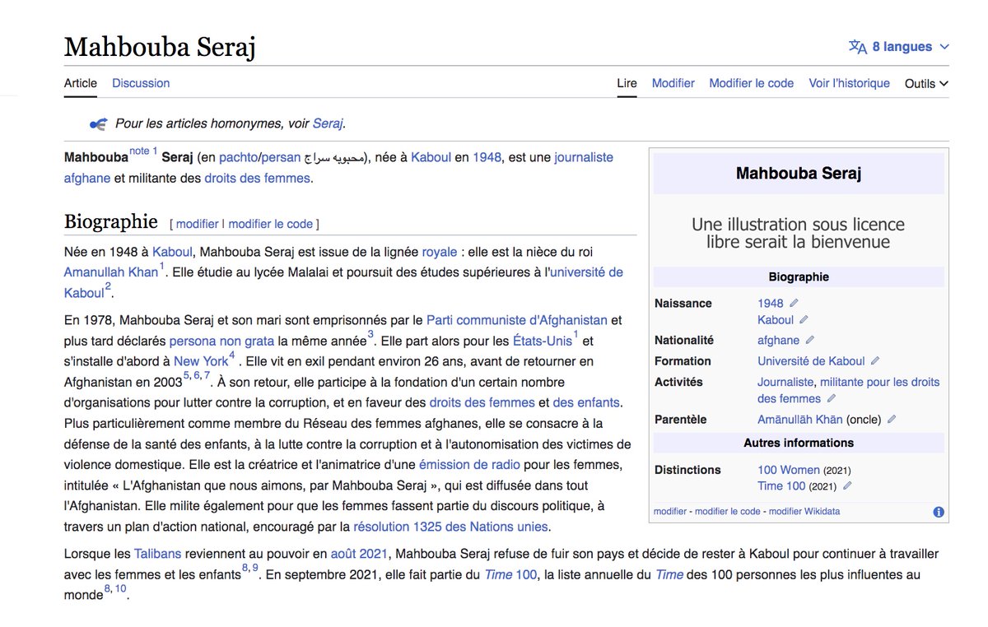Follow the Seraj homonym link

pyautogui.click(x=328, y=124)
